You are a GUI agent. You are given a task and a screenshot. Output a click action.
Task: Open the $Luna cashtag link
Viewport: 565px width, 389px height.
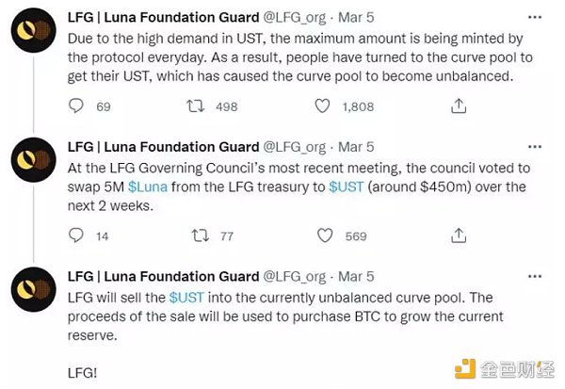(x=148, y=186)
